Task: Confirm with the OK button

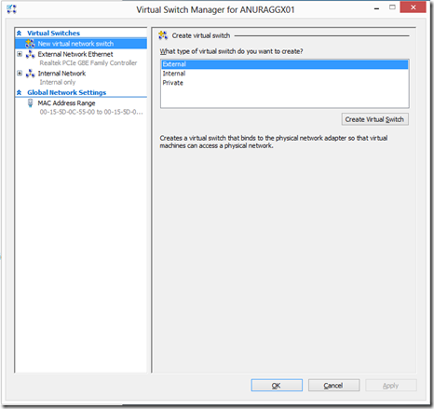Action: coord(277,386)
